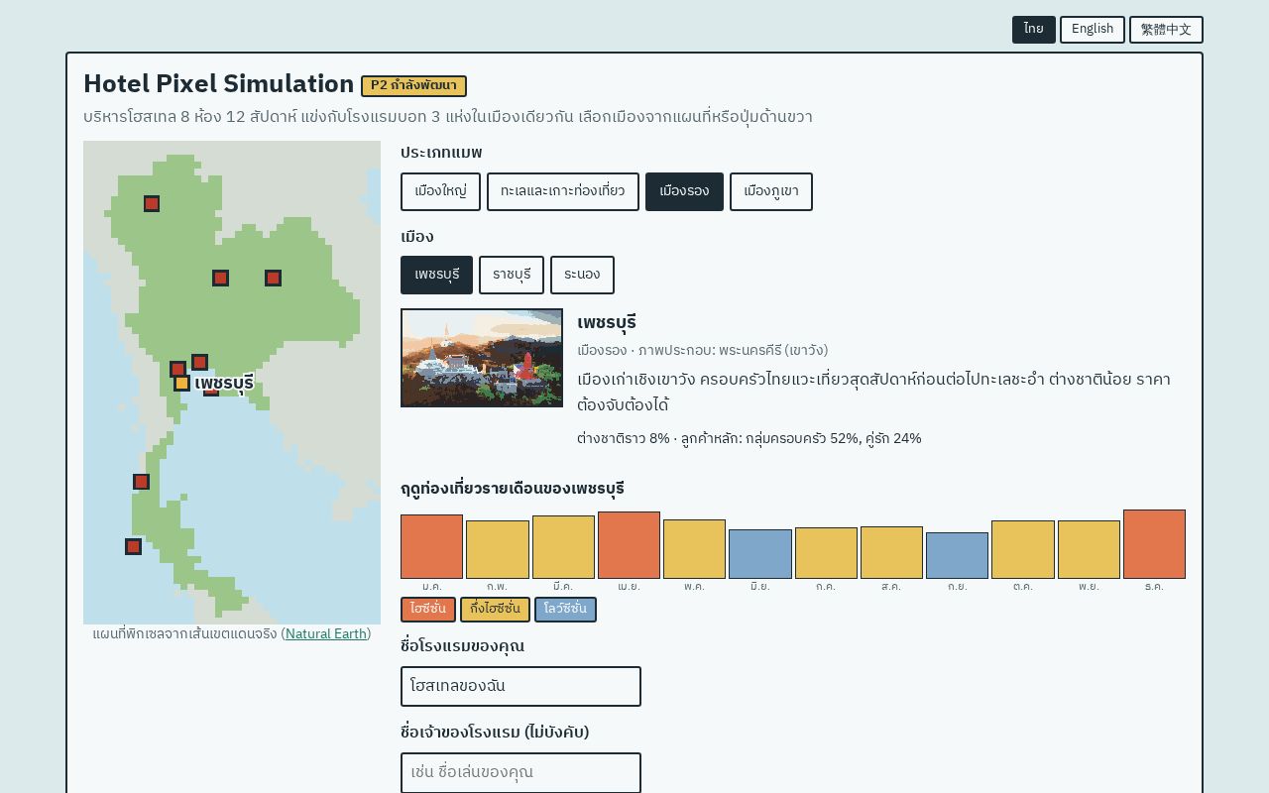The image size is (1269, 793).
Task: Switch language to ไทย
Action: [1034, 30]
